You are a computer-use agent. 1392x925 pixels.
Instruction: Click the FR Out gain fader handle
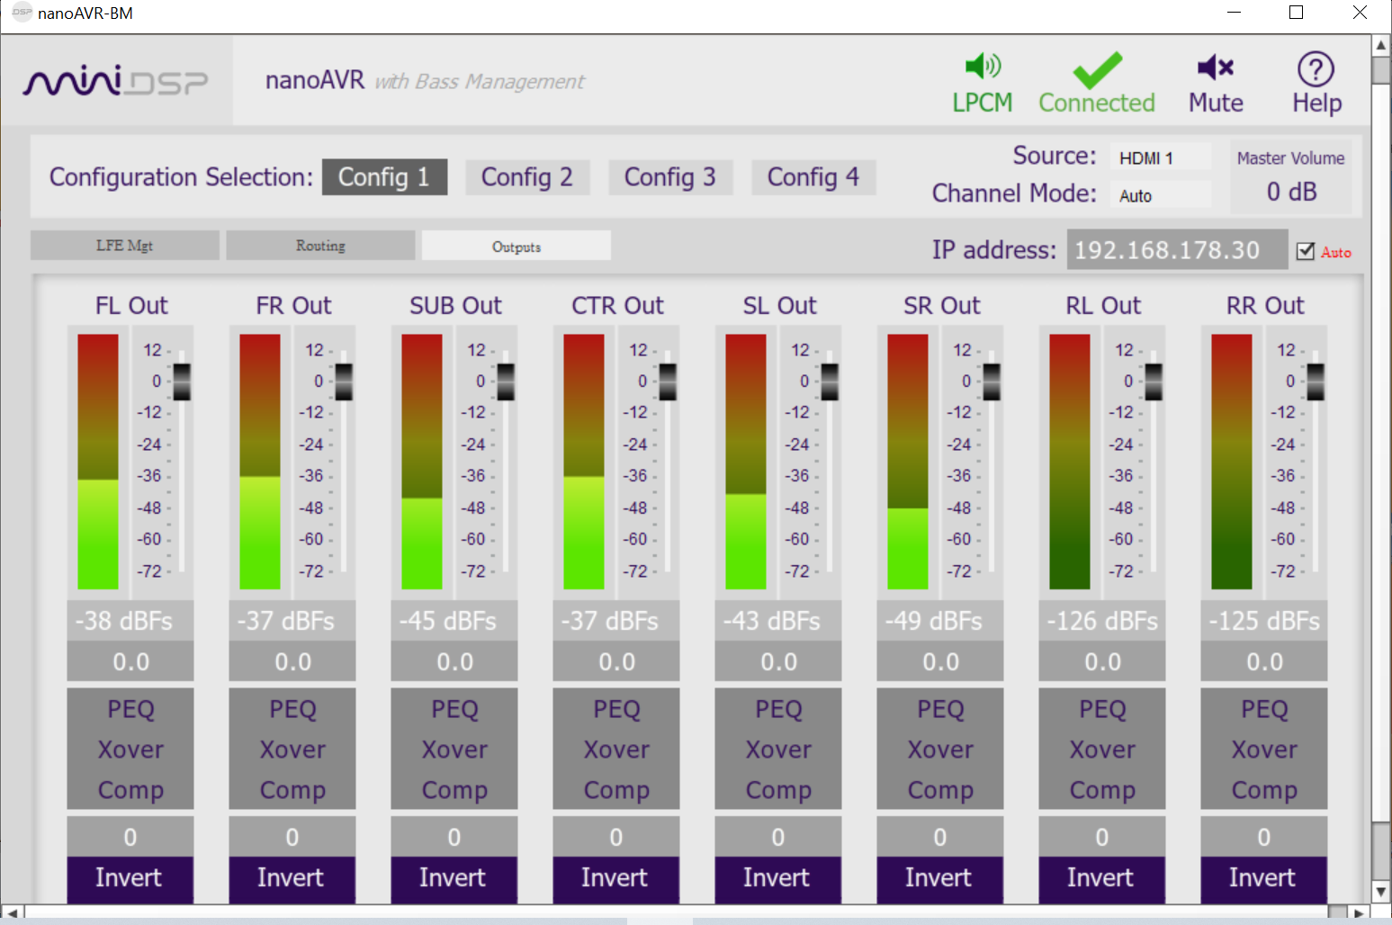(344, 382)
